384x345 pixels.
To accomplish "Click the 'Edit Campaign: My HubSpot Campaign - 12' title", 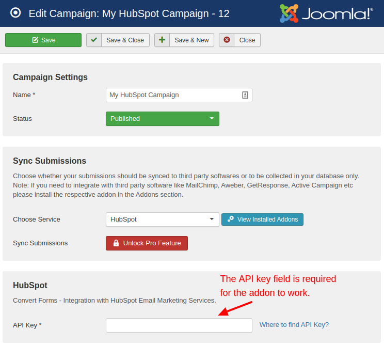I will [x=129, y=14].
